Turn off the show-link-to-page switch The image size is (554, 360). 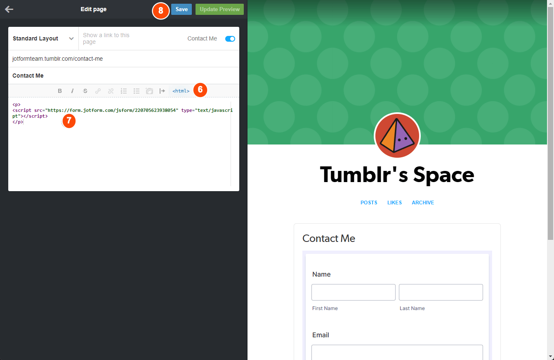click(230, 39)
